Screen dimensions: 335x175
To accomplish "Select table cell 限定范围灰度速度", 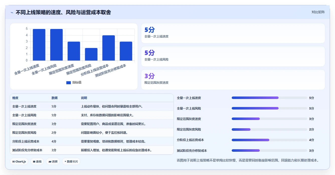I will 24,124.
